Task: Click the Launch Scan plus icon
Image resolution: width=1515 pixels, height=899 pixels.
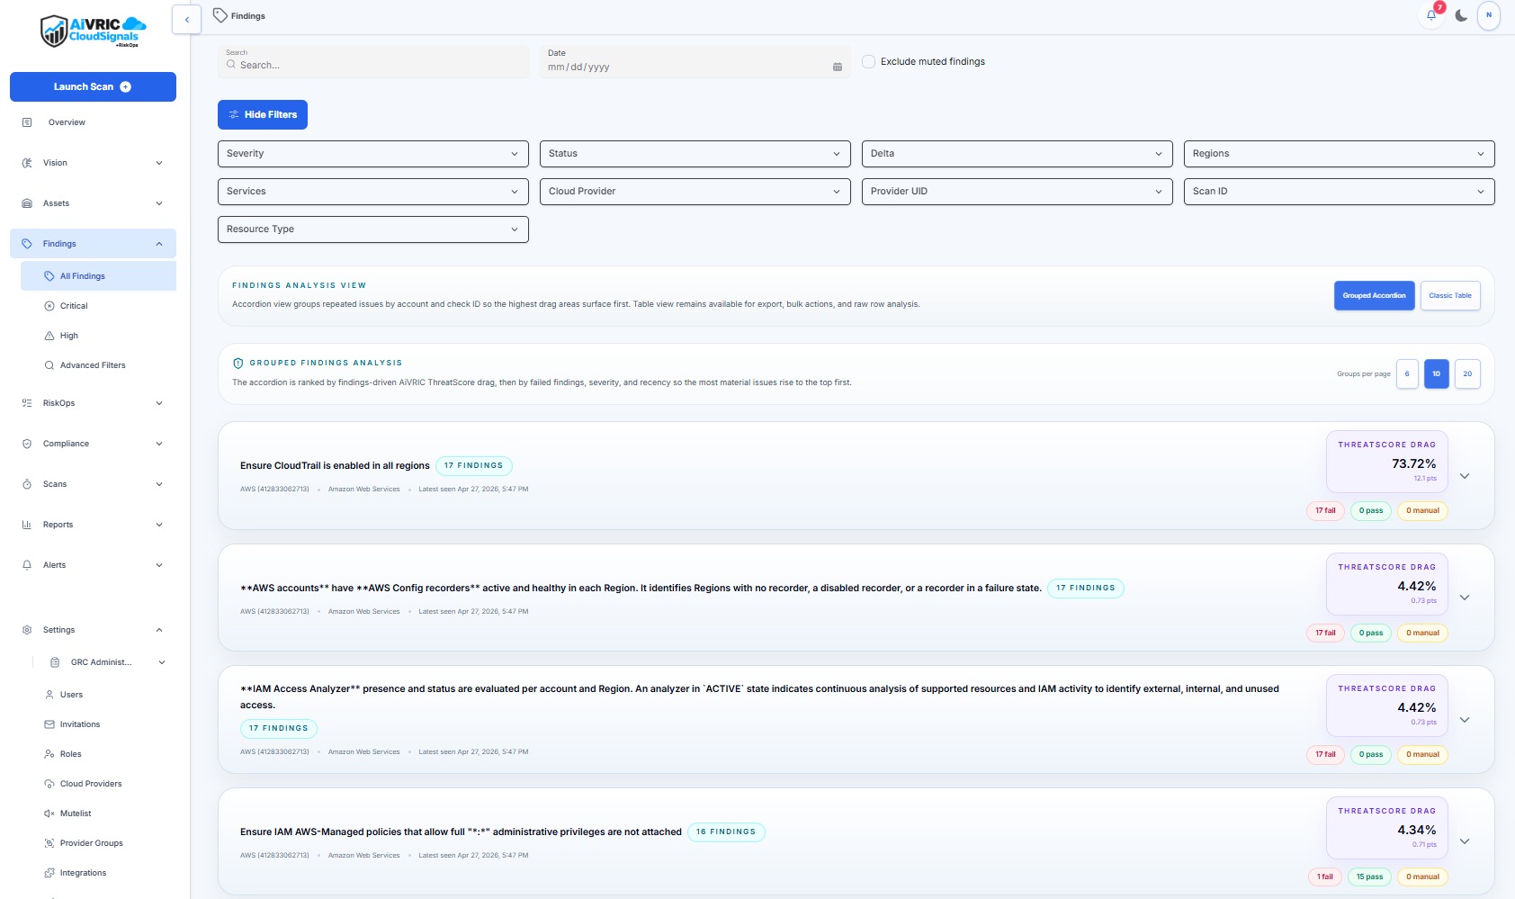Action: point(124,86)
